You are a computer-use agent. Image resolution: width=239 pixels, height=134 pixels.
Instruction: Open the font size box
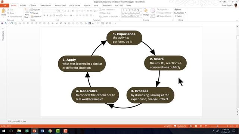(x=60, y=11)
